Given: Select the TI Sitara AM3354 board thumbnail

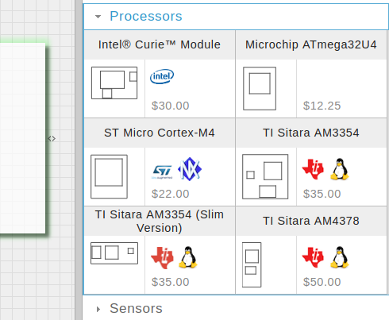Looking at the screenshot, I should 265,176.
